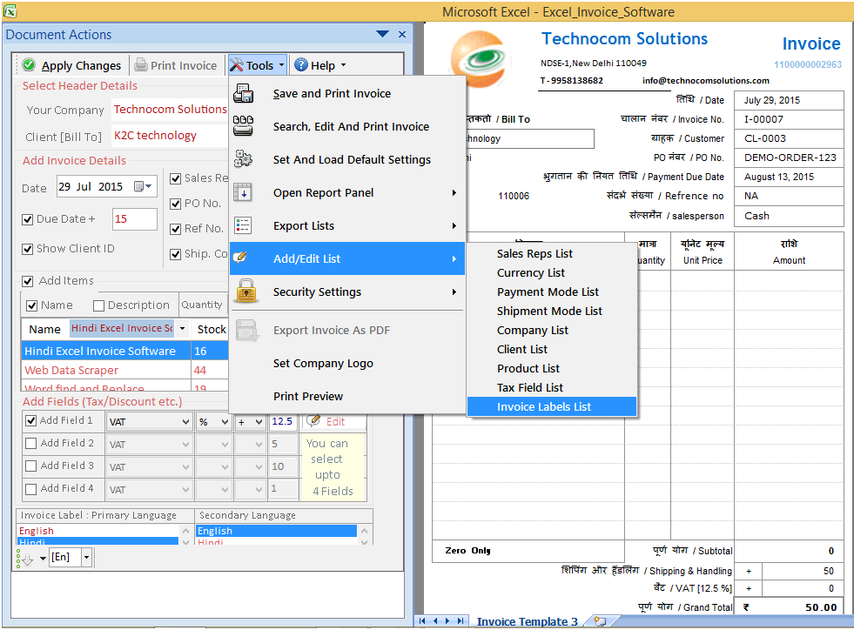The height and width of the screenshot is (630, 854).
Task: Click the Search, Edit And Print Invoice icon
Action: pos(245,126)
